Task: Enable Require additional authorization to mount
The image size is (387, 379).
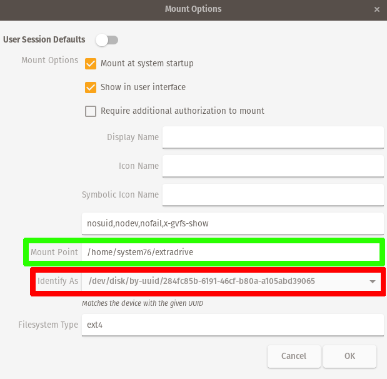Action: pos(91,111)
